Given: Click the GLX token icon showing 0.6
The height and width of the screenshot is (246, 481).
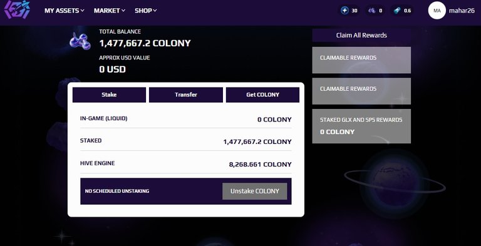Looking at the screenshot, I should (x=397, y=11).
